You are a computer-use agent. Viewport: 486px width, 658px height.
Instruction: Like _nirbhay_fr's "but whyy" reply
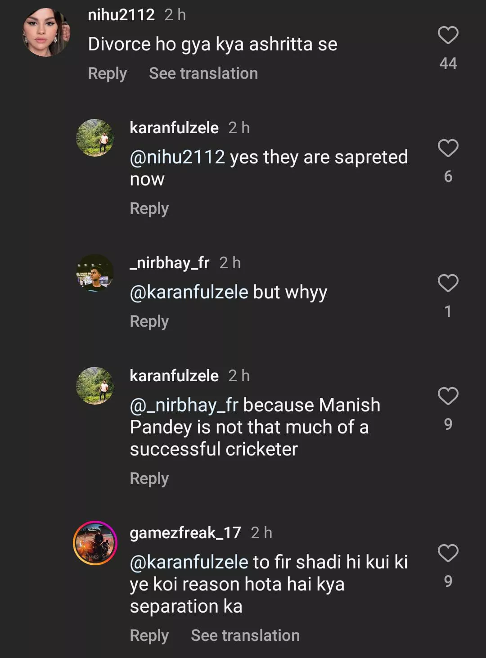click(x=448, y=284)
